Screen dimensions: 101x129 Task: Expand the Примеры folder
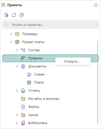(11, 34)
